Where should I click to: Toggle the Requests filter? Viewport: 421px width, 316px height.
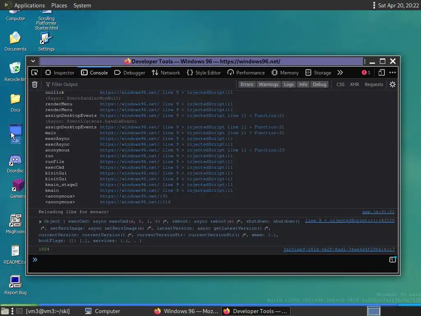(x=374, y=84)
